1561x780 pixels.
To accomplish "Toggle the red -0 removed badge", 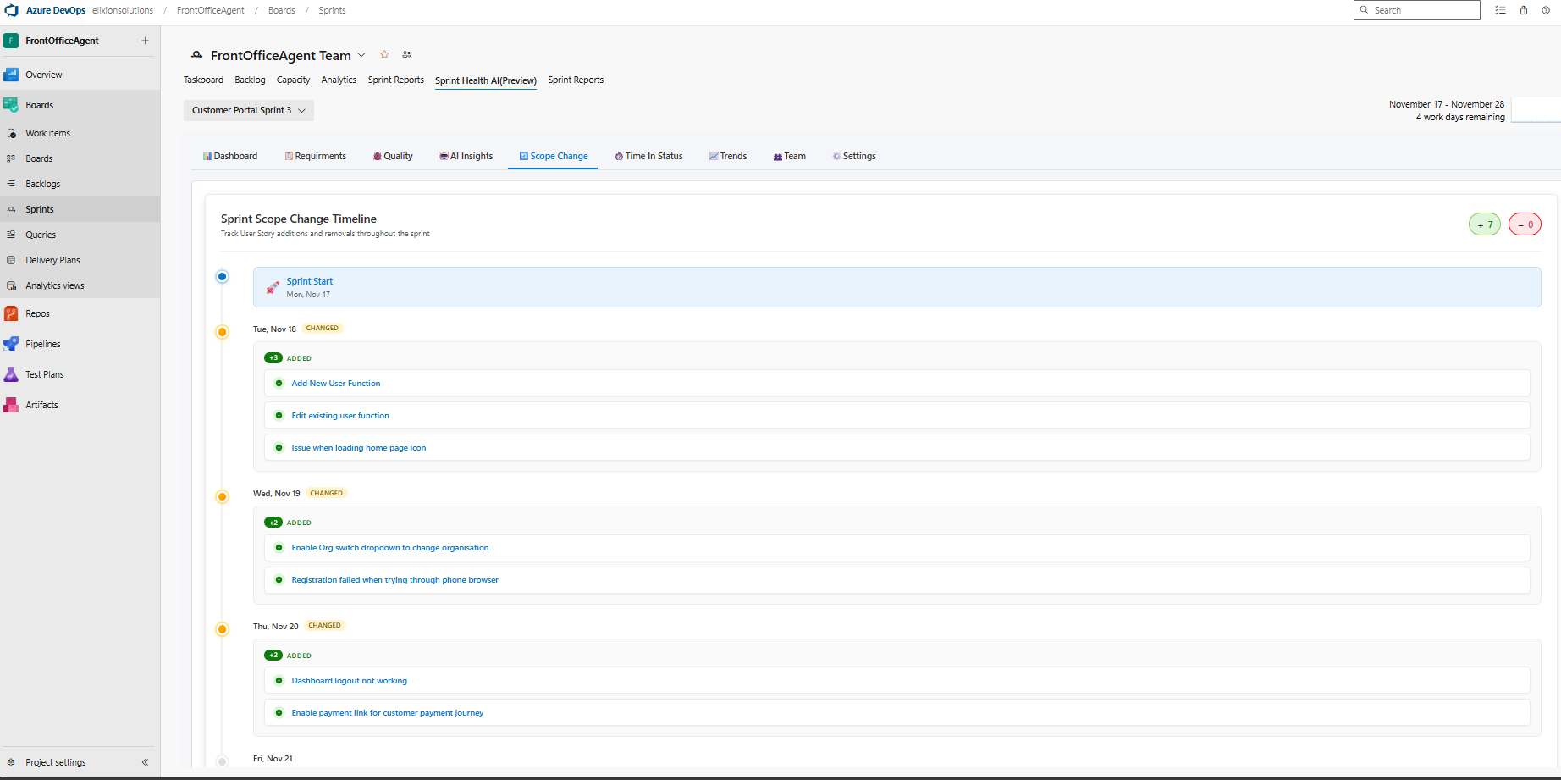I will click(1525, 224).
